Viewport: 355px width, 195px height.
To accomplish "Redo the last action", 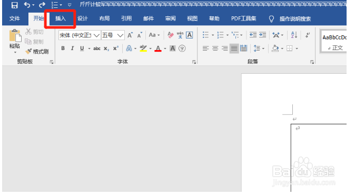I will coord(42,5).
